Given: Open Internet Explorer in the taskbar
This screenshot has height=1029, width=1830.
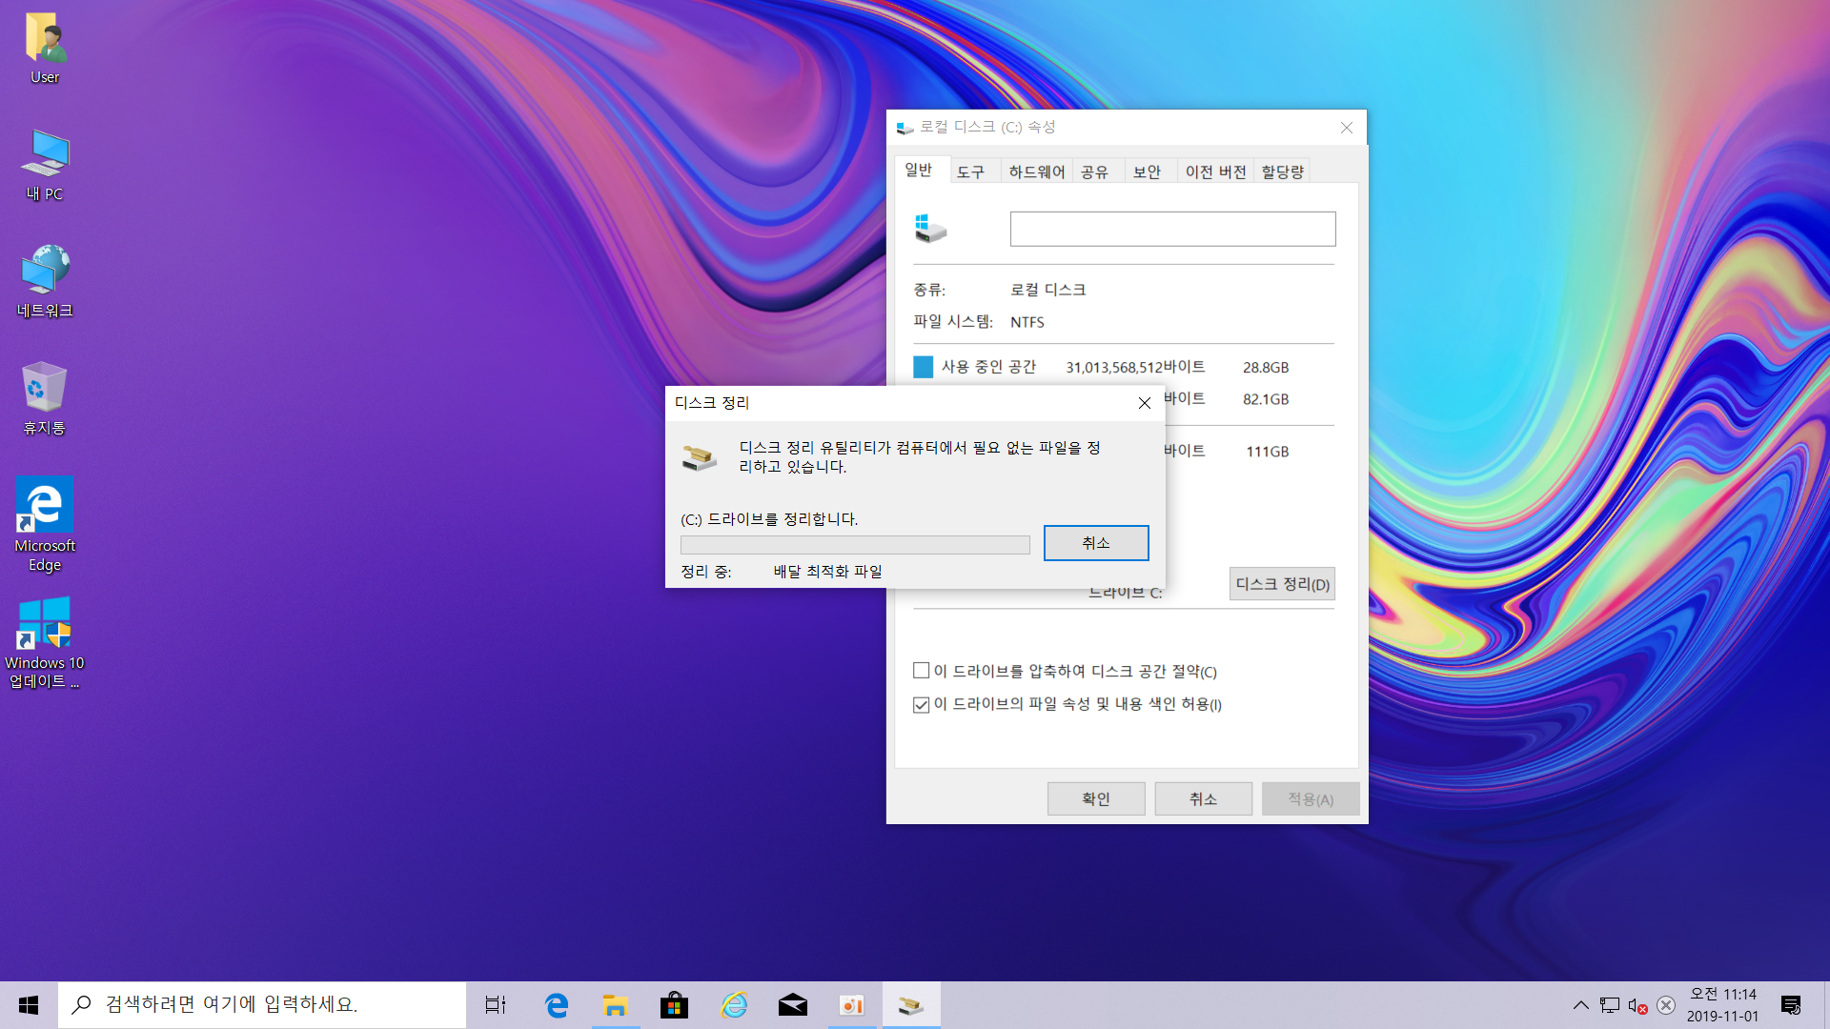Looking at the screenshot, I should (734, 1005).
